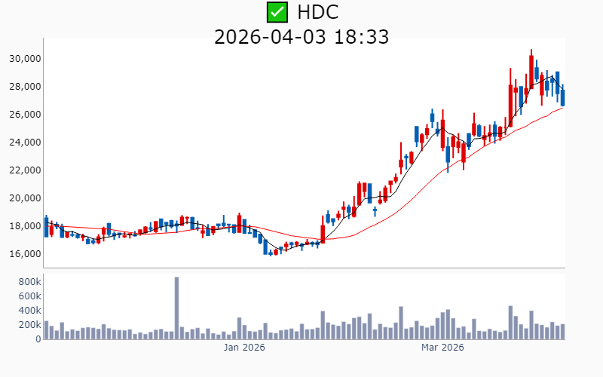Image resolution: width=603 pixels, height=377 pixels.
Task: Click the green checkmark icon beside HDC
Action: [277, 12]
